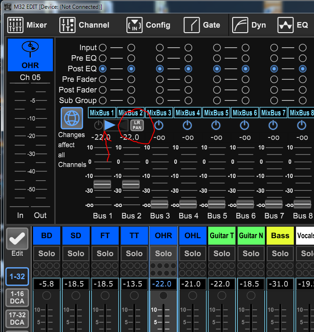The width and height of the screenshot is (314, 332).
Task: Toggle MixBus 6 send power button
Action: [245, 125]
